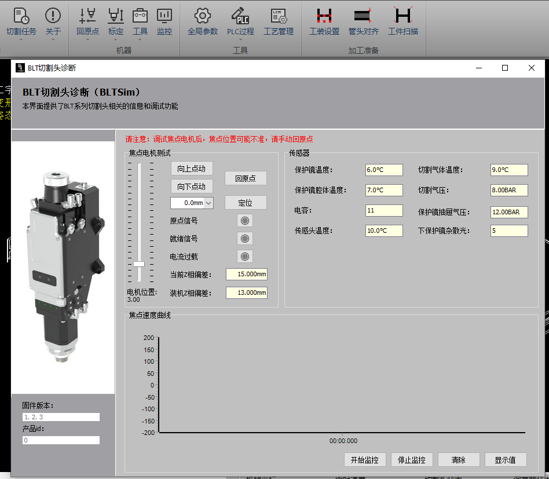The image size is (549, 479).
Task: Click the 00:00.000 time label on chart
Action: 343,441
